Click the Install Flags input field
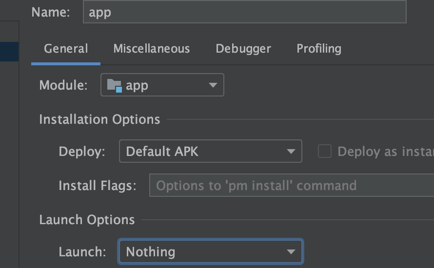This screenshot has width=434, height=268. pos(291,186)
